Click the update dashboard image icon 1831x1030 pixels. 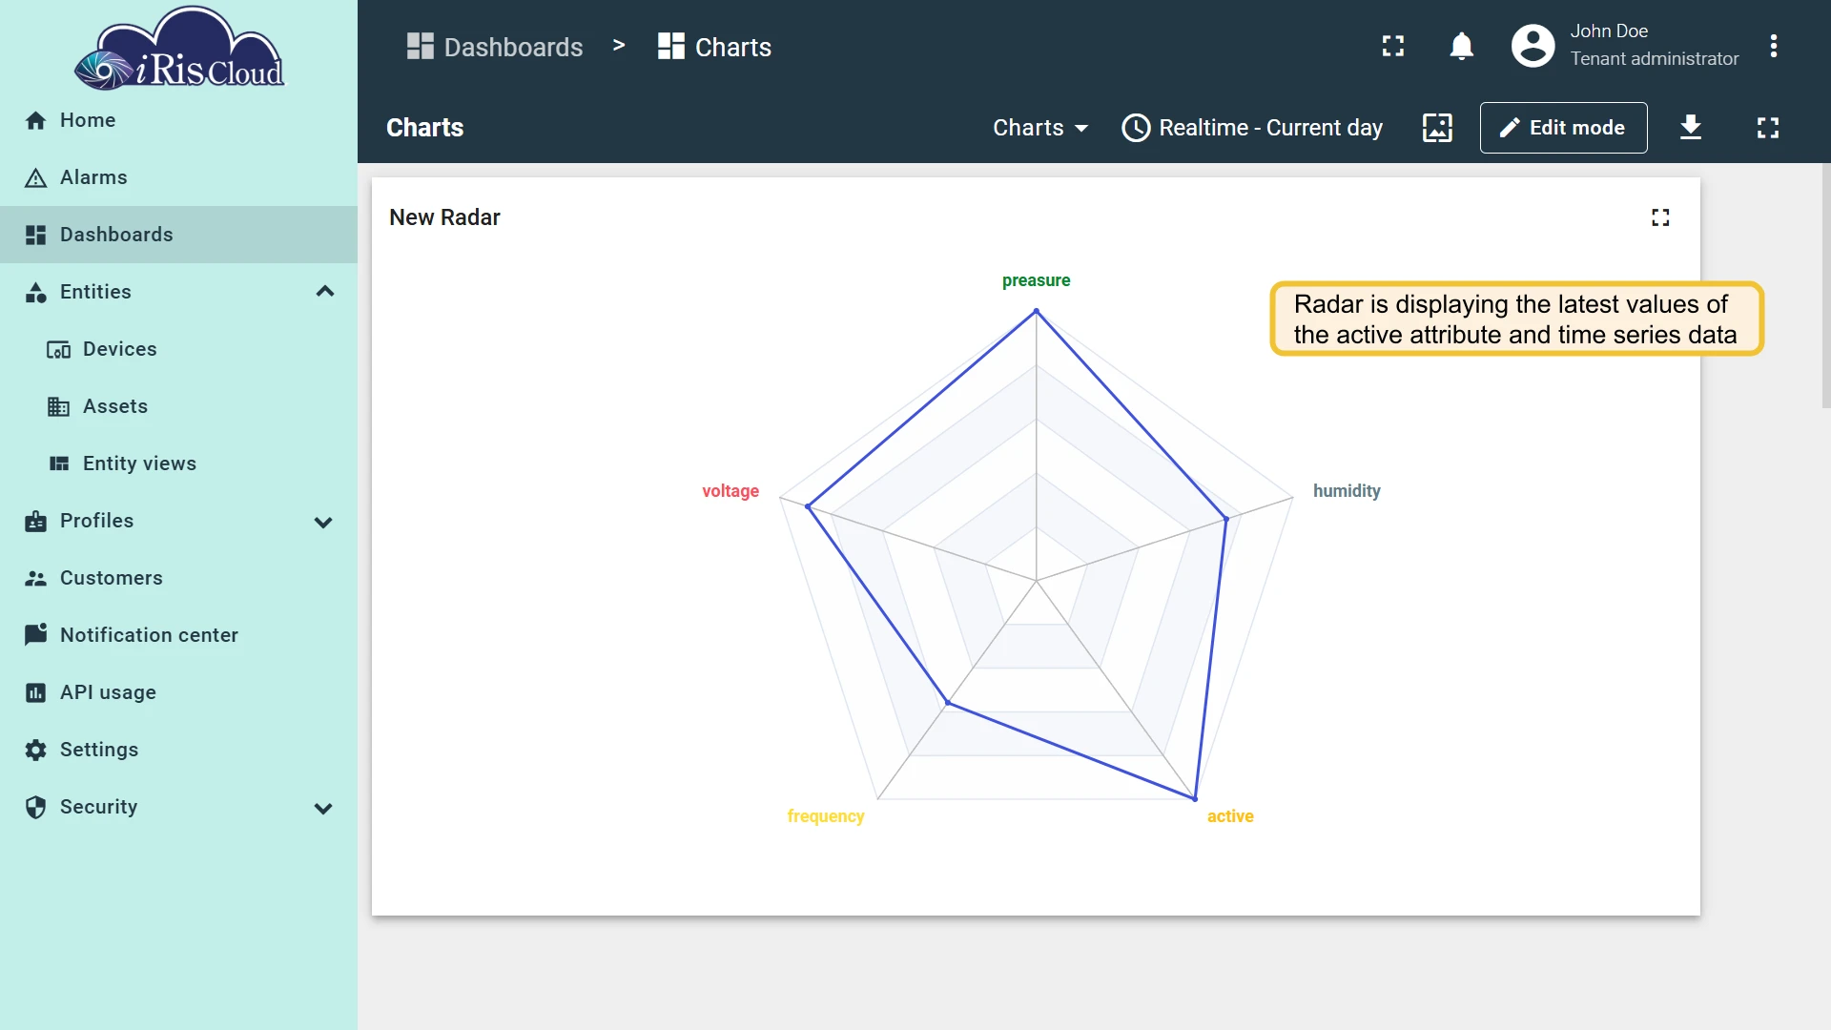click(1437, 128)
